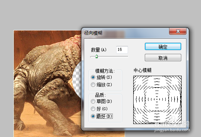Select the 草图 (D) quality option

coord(93,101)
